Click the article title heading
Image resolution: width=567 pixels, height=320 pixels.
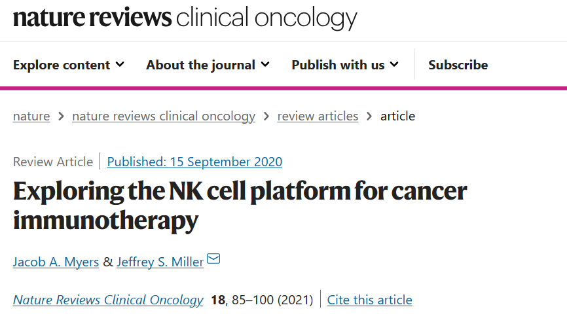tap(240, 205)
